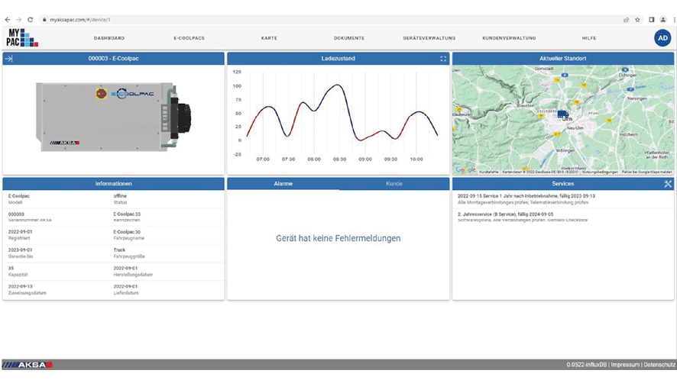
Task: Open the browser side panel icon
Action: 652,20
